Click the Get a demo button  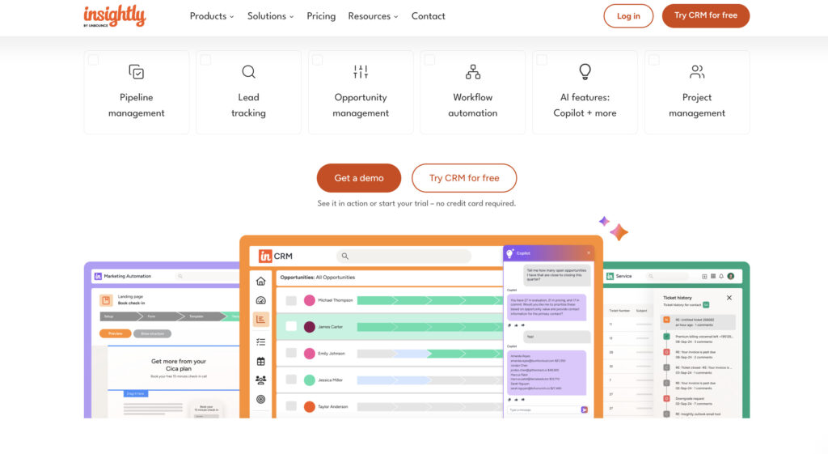(x=359, y=178)
